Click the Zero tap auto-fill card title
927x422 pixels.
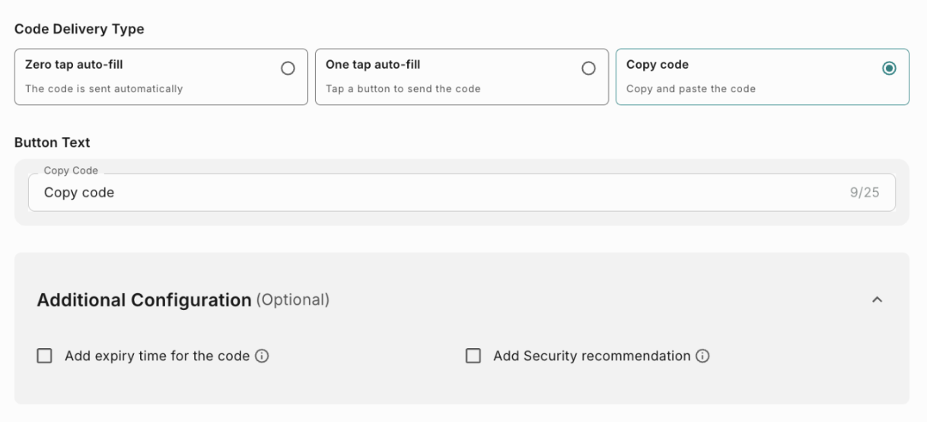click(74, 65)
